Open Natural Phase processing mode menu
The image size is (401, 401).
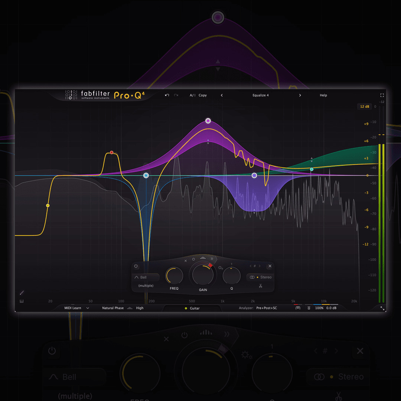pos(113,308)
